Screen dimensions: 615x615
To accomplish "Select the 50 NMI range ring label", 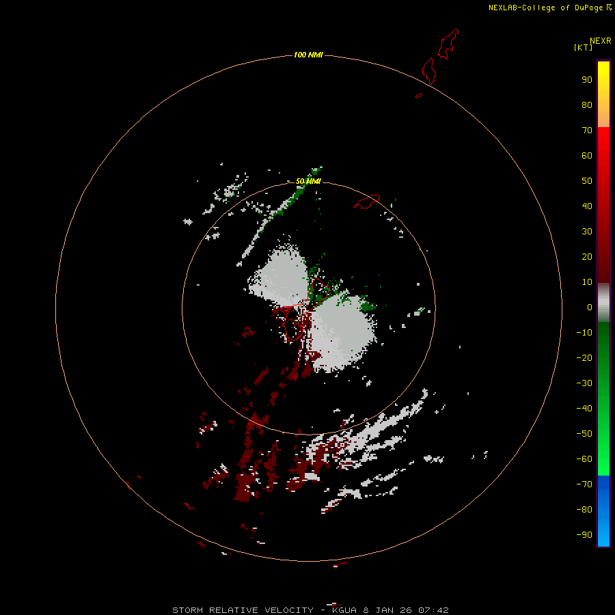I will [308, 181].
